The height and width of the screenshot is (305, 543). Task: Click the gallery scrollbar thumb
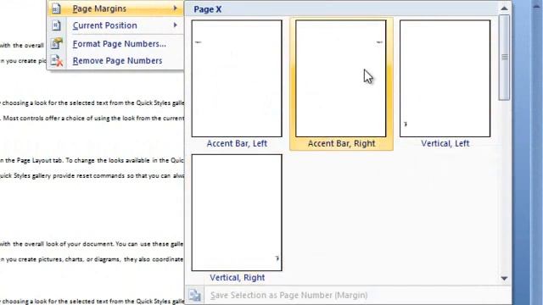click(x=505, y=58)
